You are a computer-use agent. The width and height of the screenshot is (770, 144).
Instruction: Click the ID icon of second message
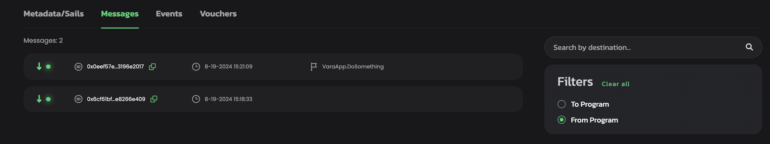78,99
